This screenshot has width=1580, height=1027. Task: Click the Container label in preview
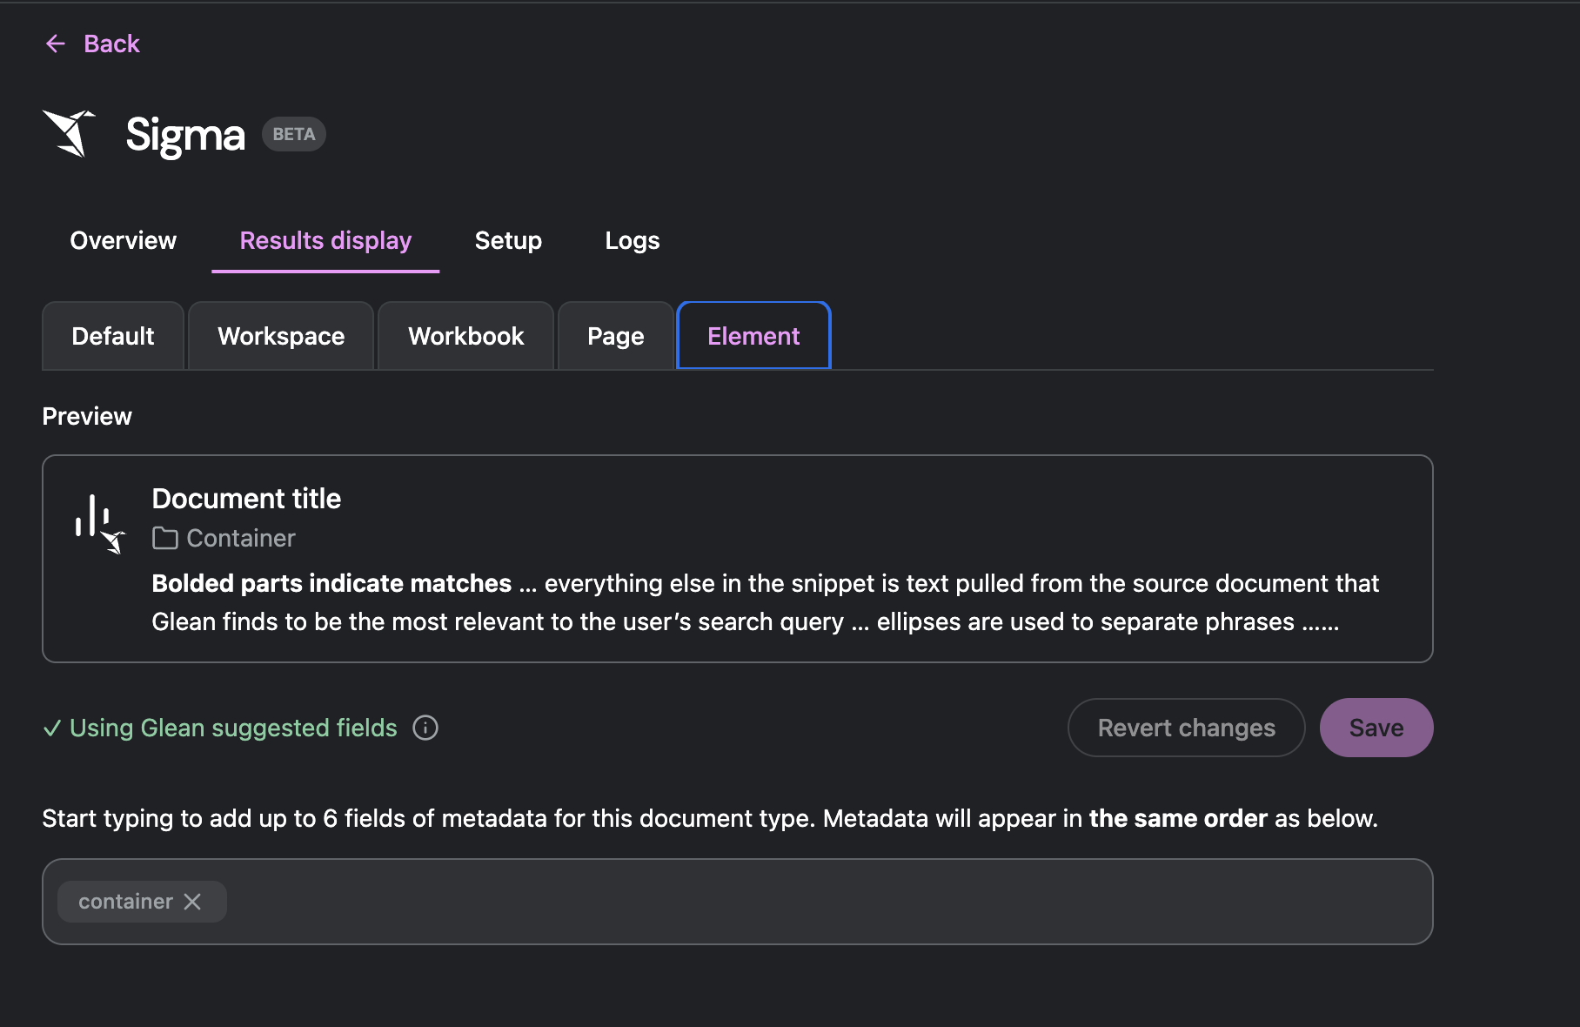[x=241, y=539]
